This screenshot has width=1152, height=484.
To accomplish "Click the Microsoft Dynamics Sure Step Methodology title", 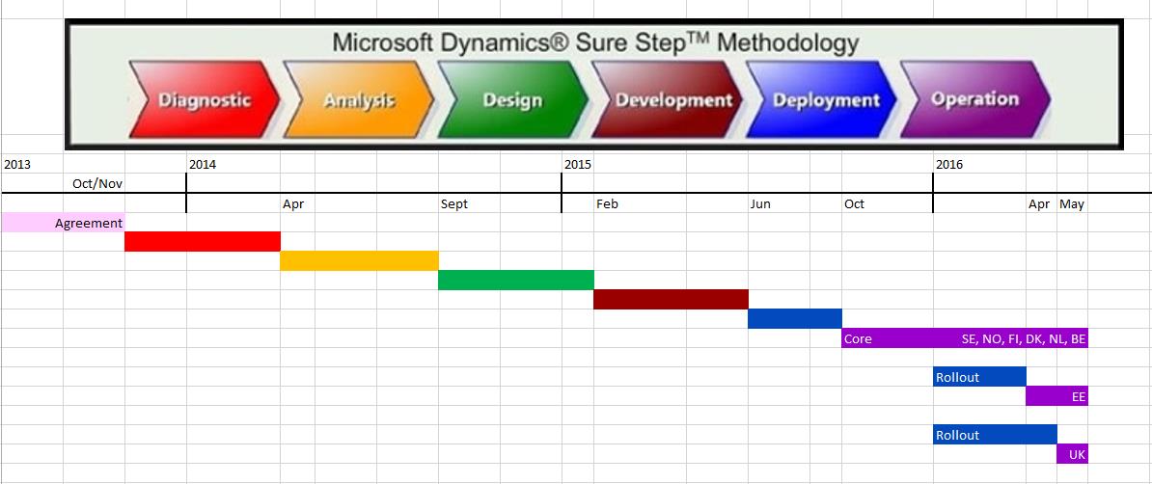I will point(595,41).
